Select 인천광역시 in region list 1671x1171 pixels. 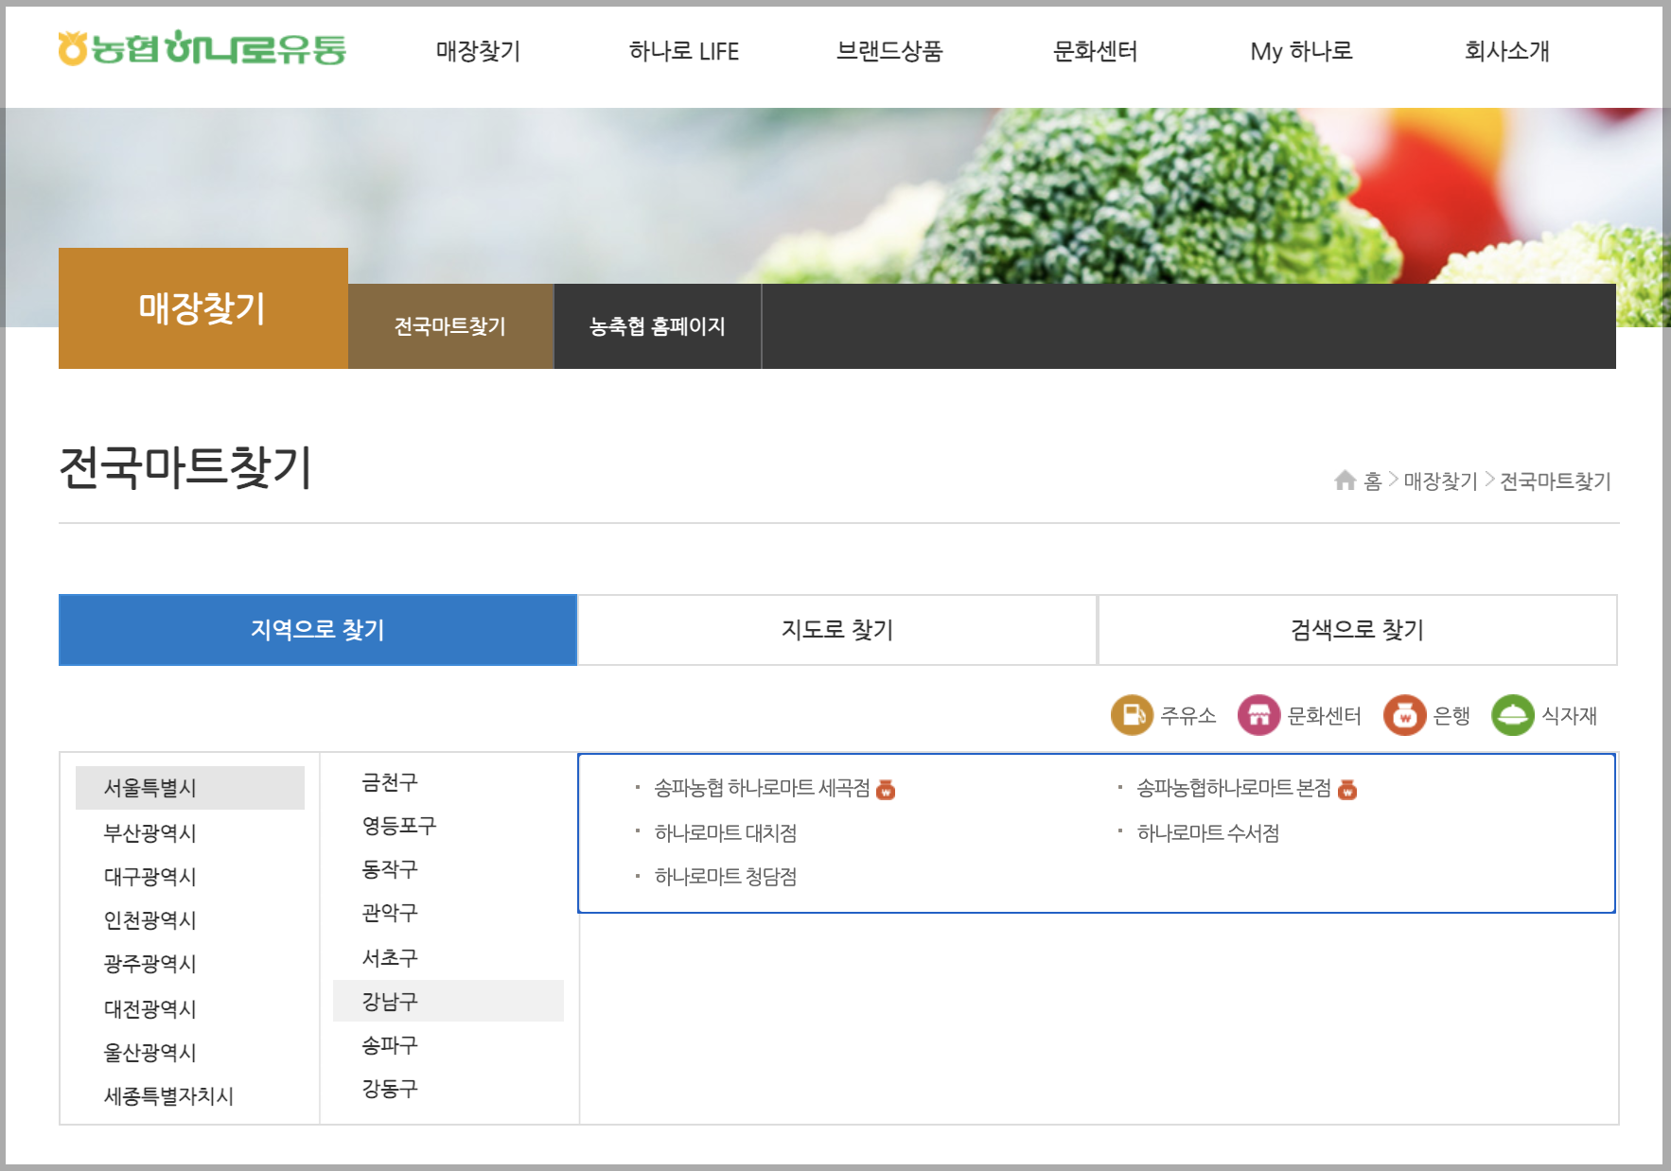point(150,920)
